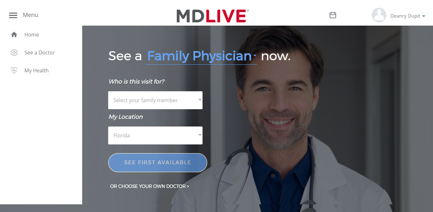Click the Menu label in the header

tap(30, 15)
